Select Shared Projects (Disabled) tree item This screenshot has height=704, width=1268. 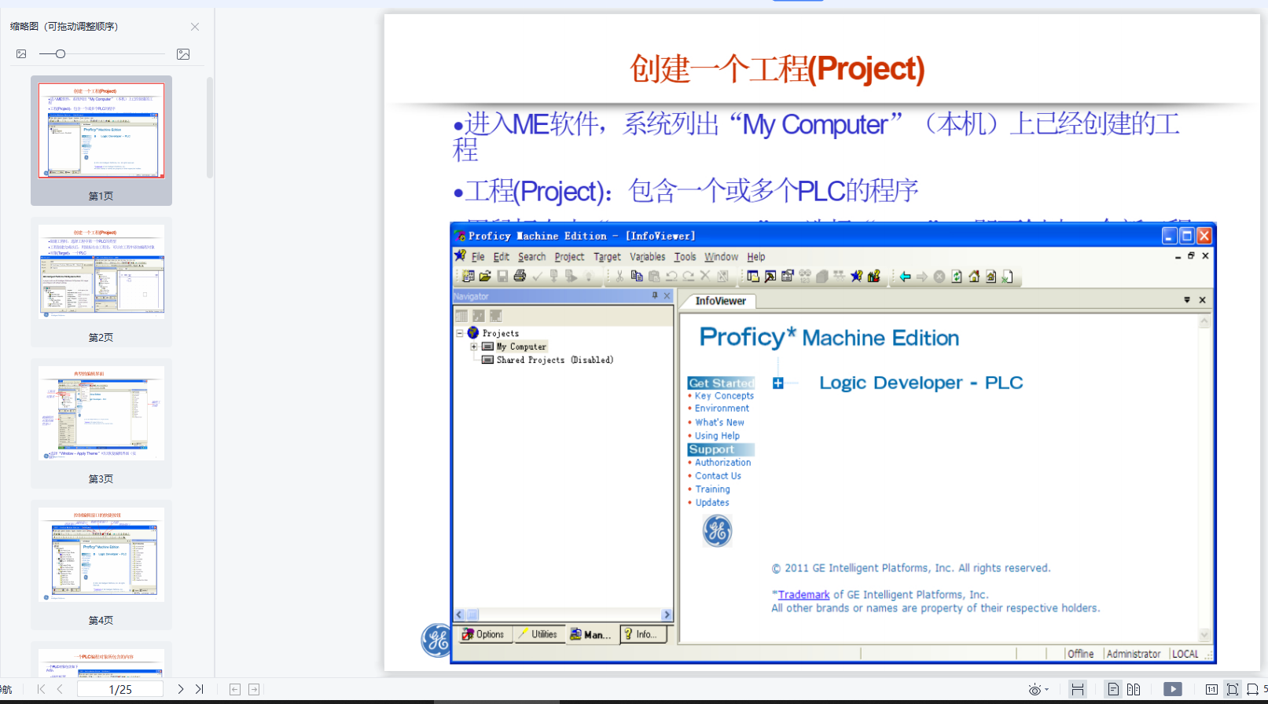pyautogui.click(x=554, y=360)
